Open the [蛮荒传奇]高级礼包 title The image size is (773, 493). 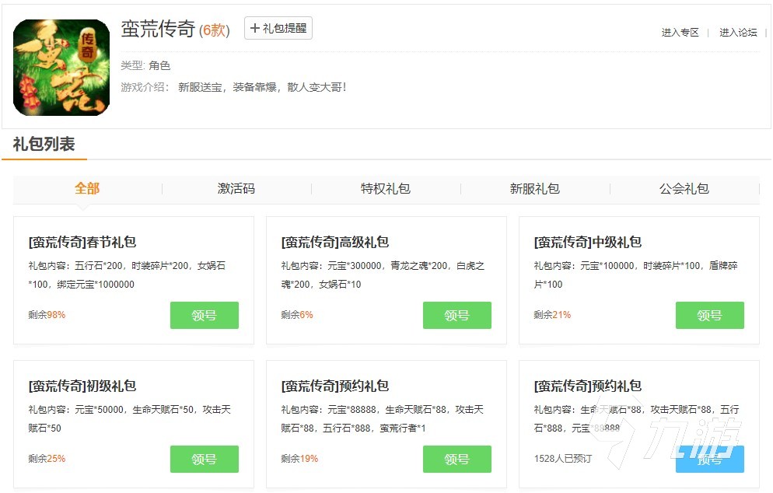[335, 242]
